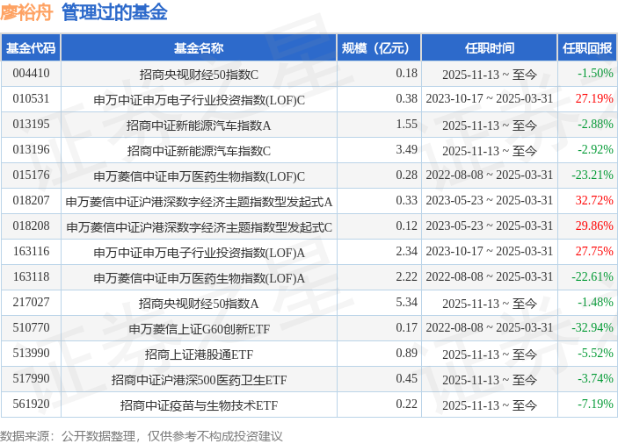Select fund code 510770
The image size is (618, 444).
(x=31, y=327)
